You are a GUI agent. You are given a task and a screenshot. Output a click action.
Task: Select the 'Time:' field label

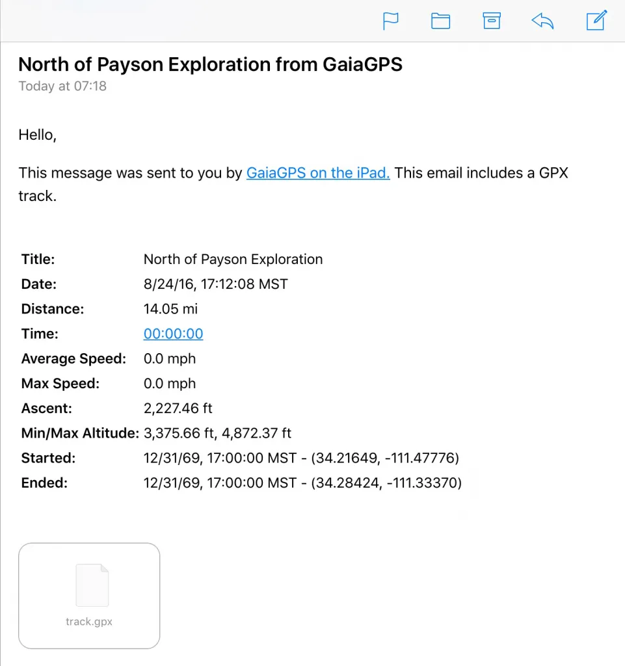tap(40, 334)
